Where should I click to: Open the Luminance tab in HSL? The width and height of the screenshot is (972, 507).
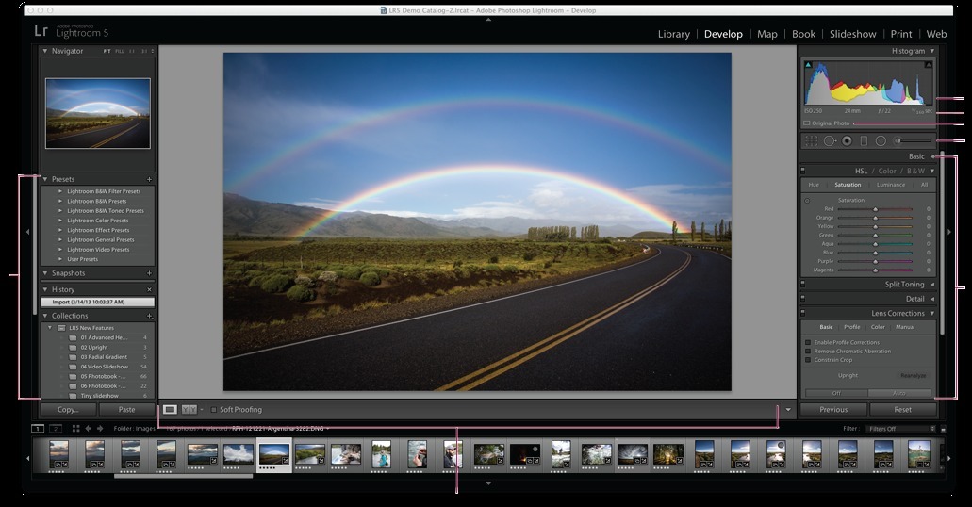coord(891,185)
